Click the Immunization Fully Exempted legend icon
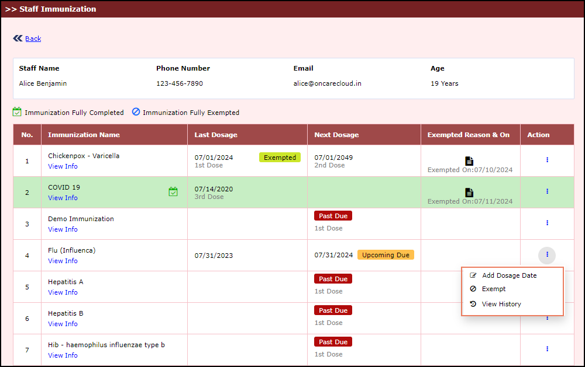The image size is (585, 367). pyautogui.click(x=136, y=112)
